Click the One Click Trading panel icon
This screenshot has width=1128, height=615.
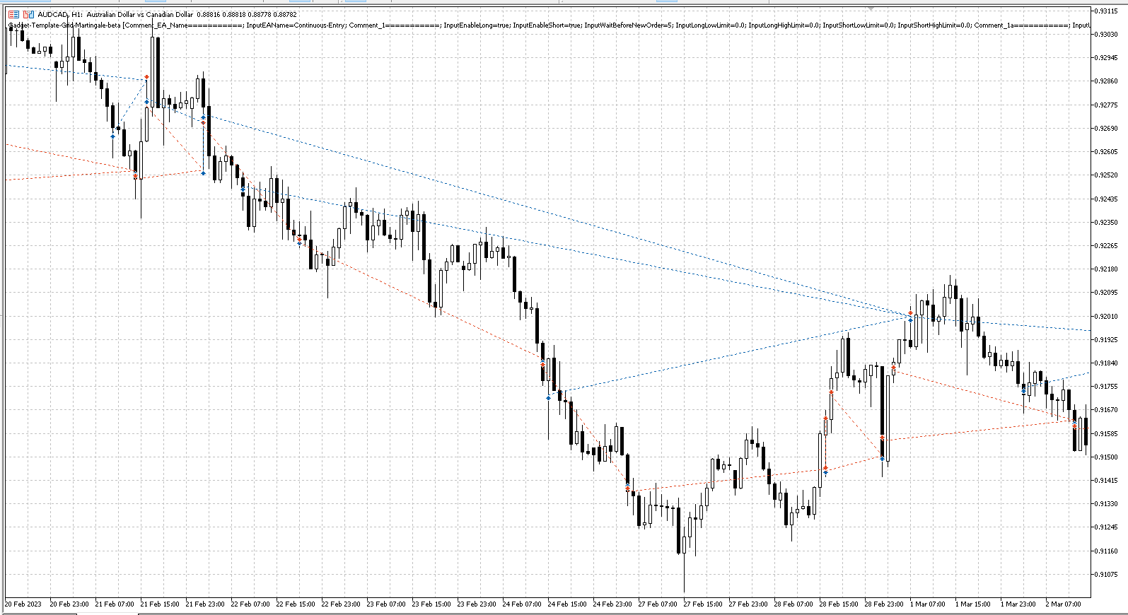(12, 14)
